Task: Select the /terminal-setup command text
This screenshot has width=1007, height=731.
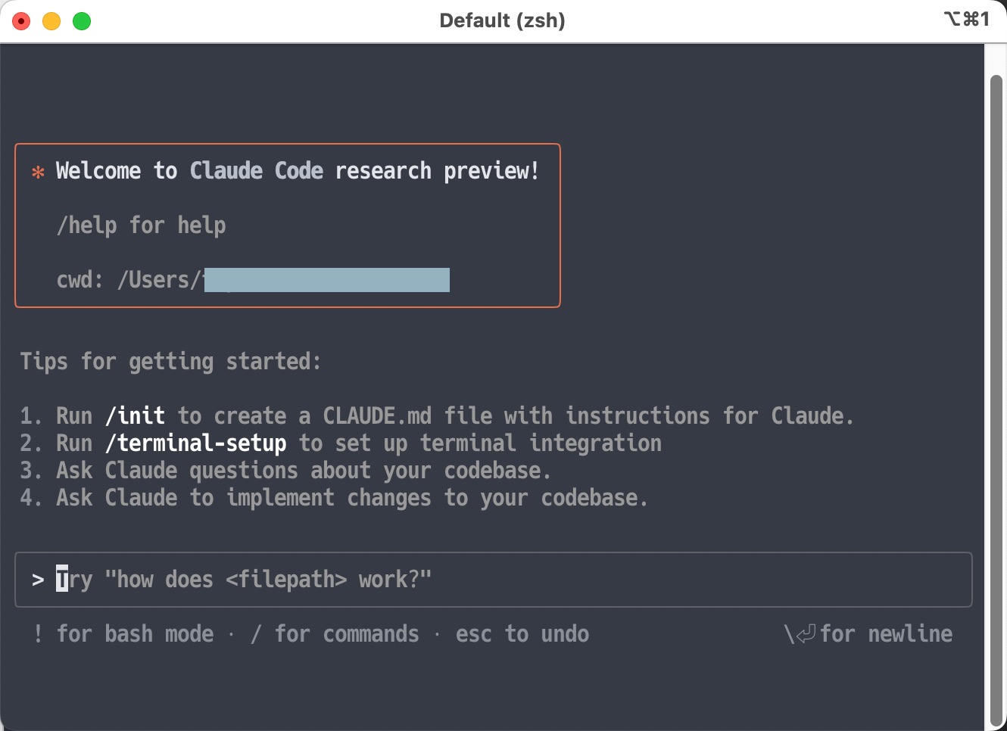Action: click(196, 443)
